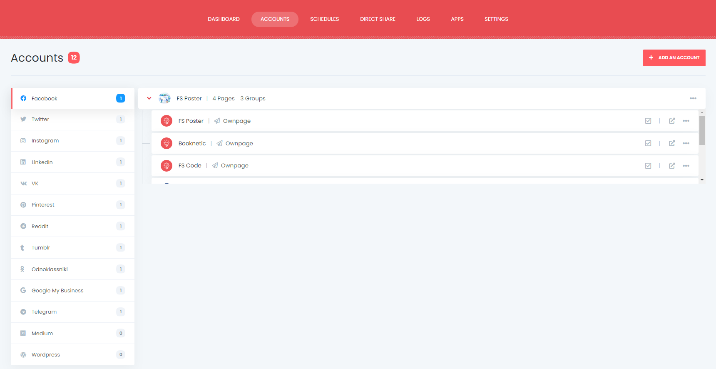Show Pinterest accounts

[73, 205]
